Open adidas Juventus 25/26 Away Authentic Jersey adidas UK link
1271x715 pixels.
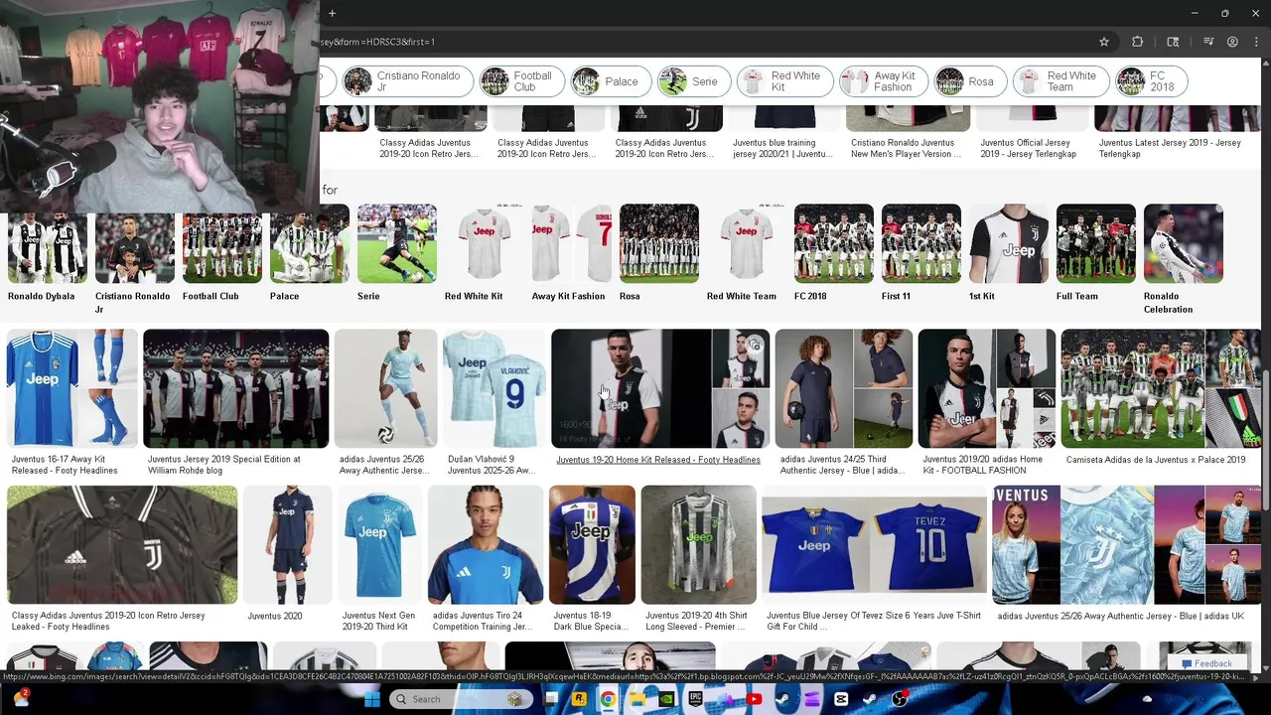coord(1120,616)
